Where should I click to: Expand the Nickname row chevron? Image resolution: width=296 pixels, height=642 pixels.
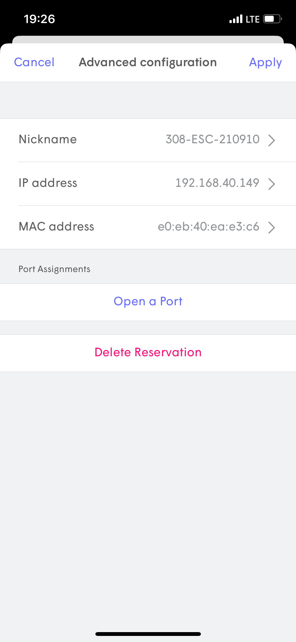point(271,140)
